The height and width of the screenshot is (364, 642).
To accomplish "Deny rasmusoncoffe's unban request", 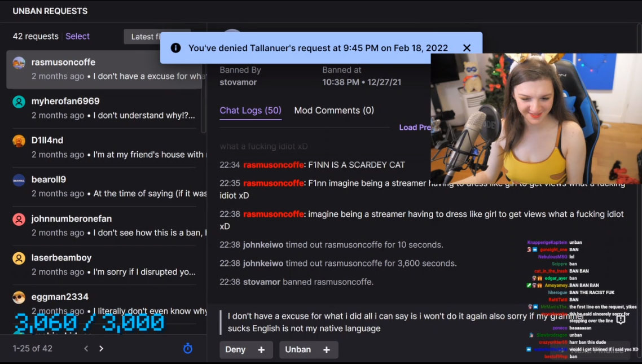I will (x=235, y=350).
